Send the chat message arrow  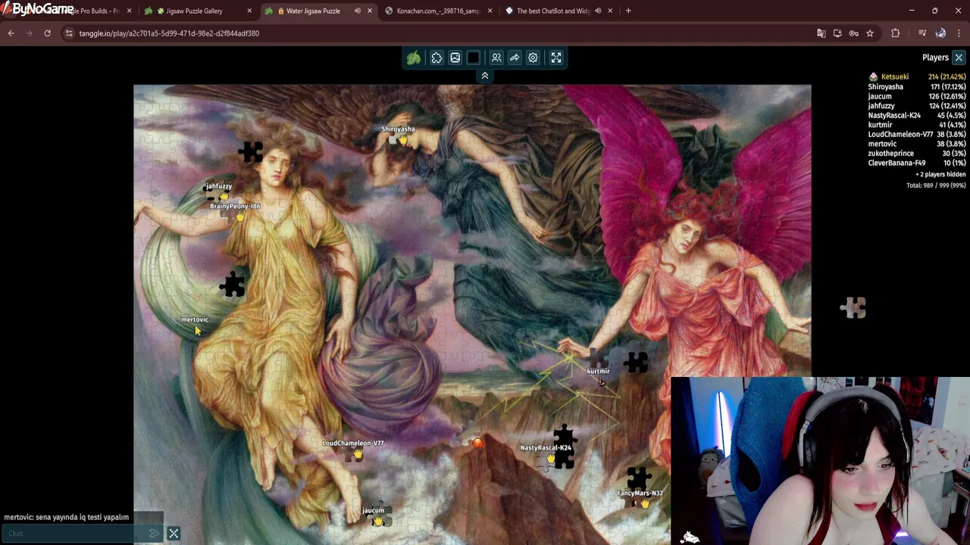pos(155,534)
